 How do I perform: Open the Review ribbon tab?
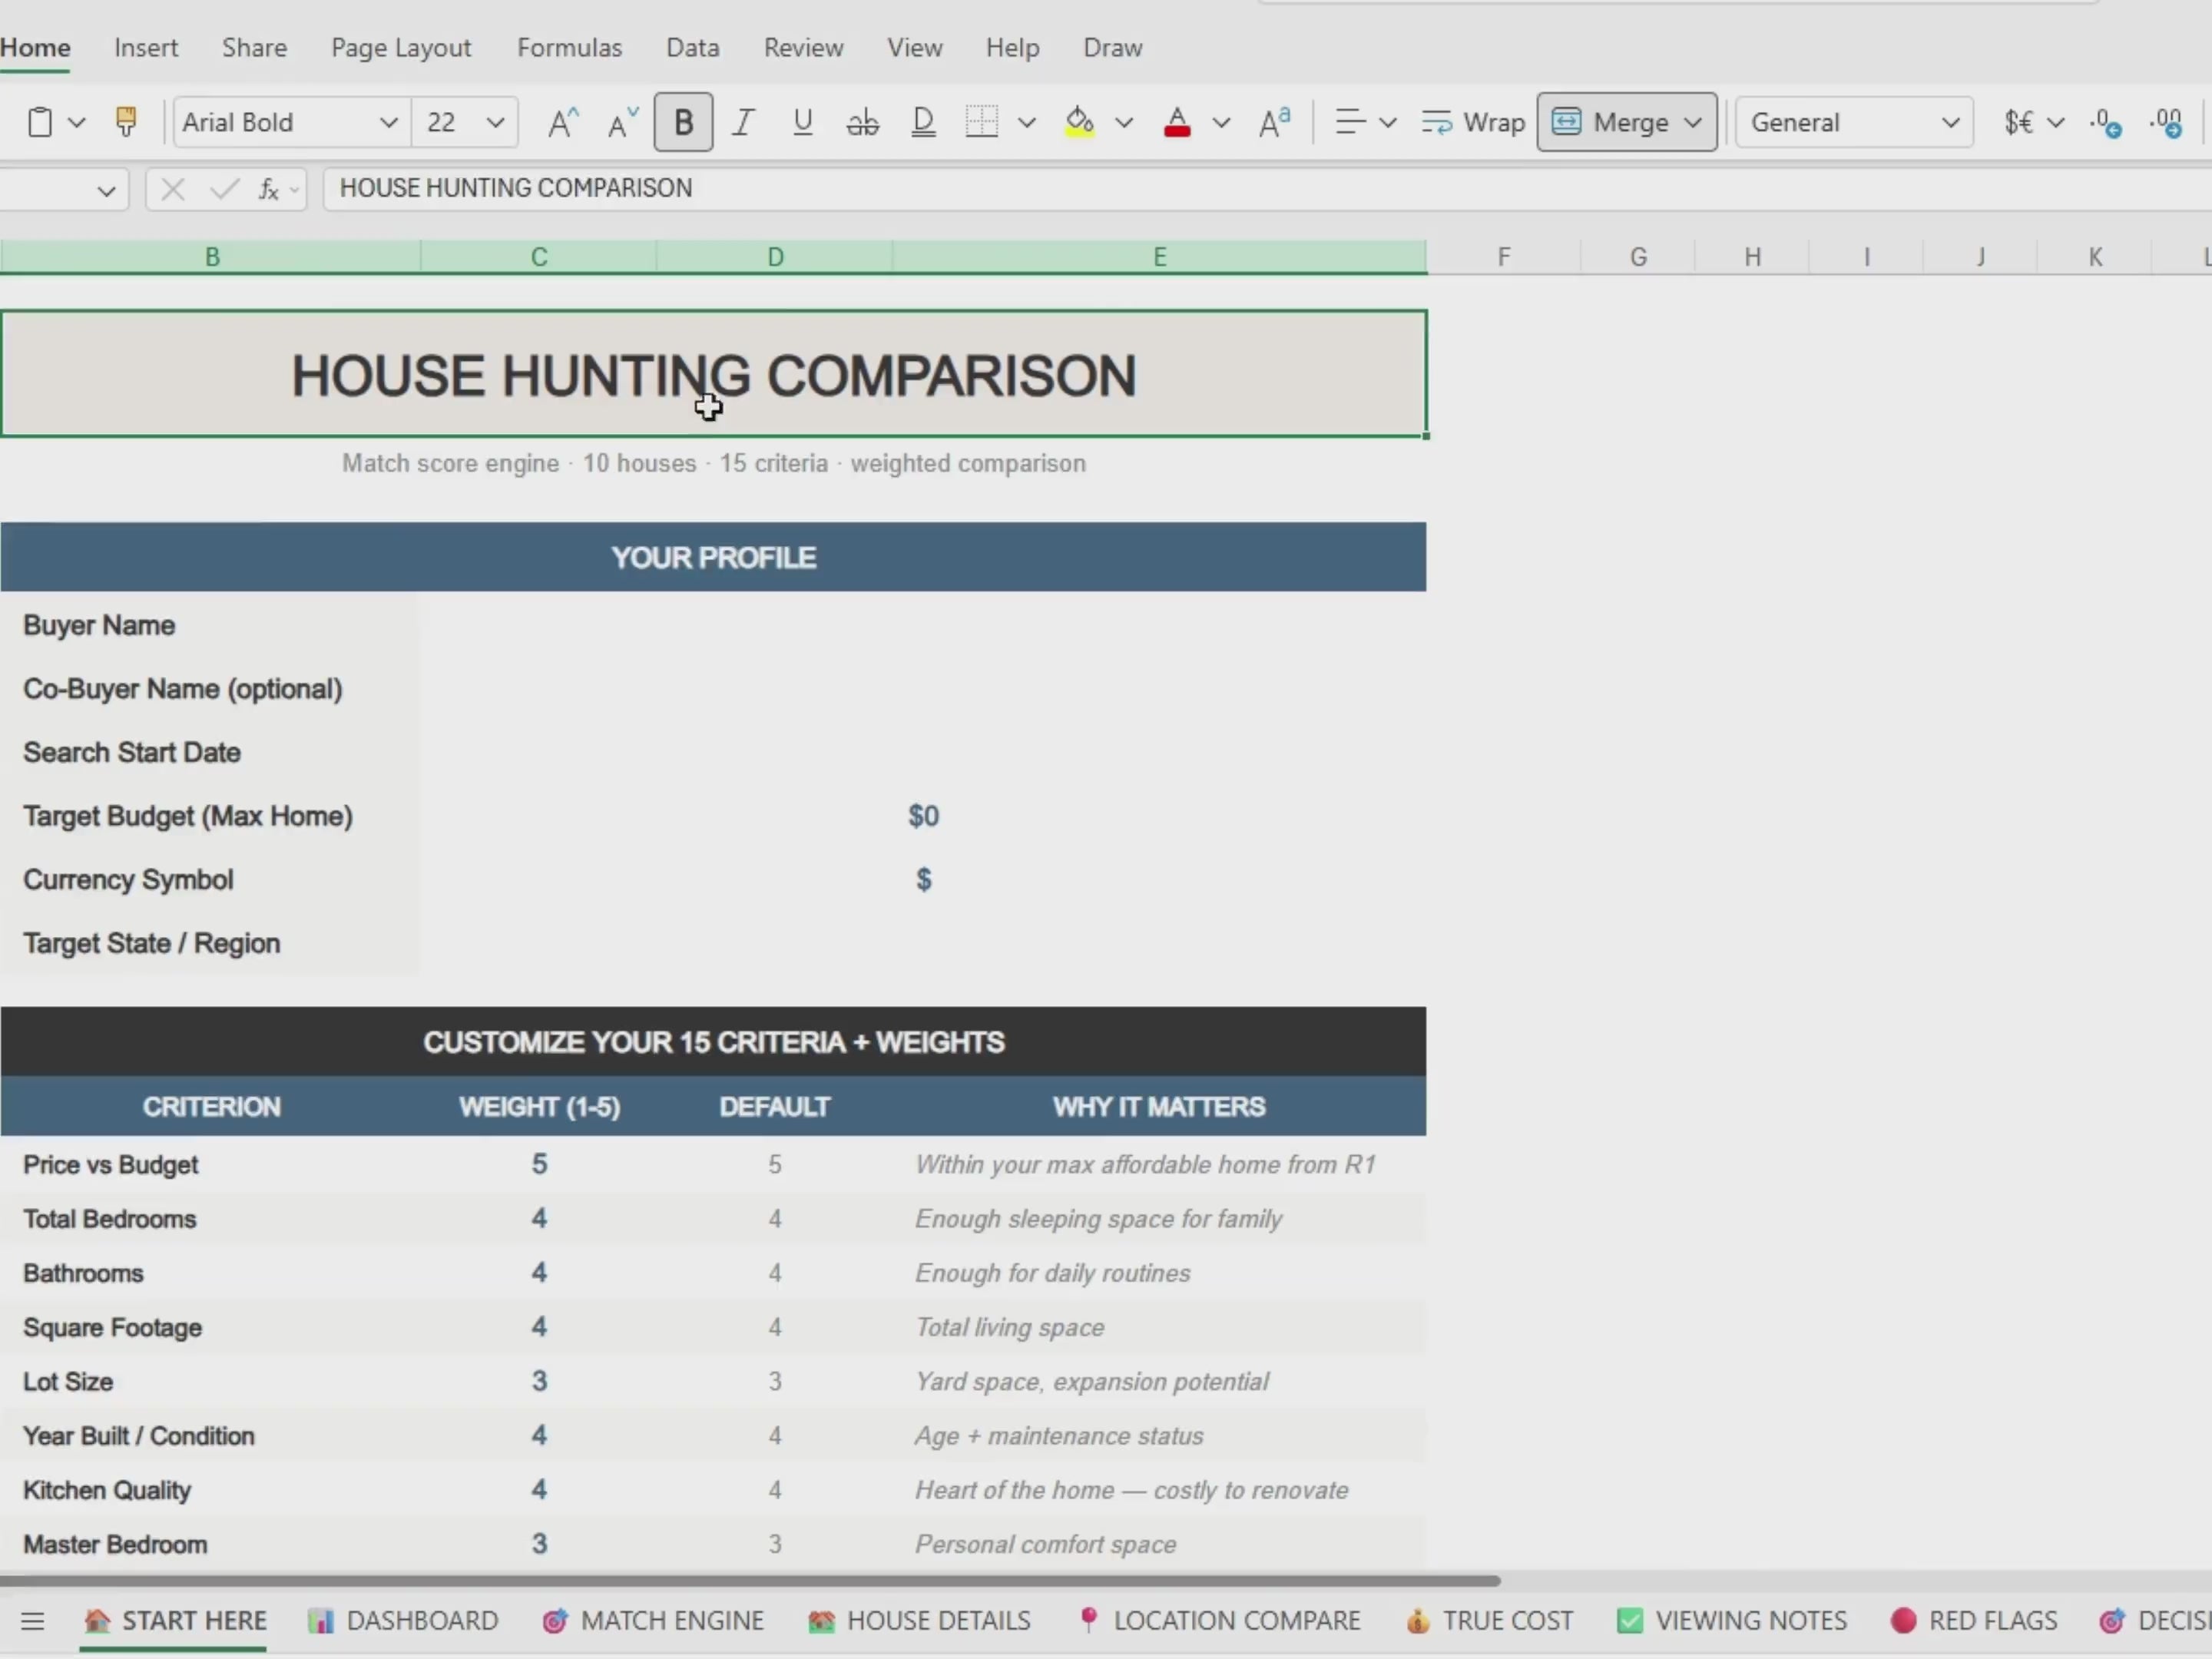click(x=804, y=47)
